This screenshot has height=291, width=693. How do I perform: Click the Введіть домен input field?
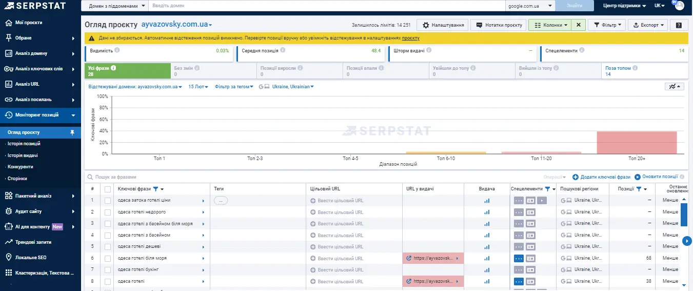pos(327,6)
